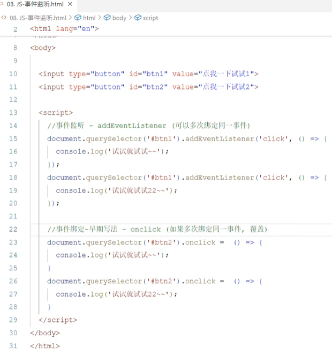Click line number 8 in gutter
Viewport: 332px width, 354px height.
point(15,48)
